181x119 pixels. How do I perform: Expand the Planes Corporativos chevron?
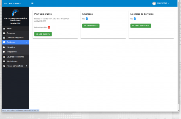[27, 66]
